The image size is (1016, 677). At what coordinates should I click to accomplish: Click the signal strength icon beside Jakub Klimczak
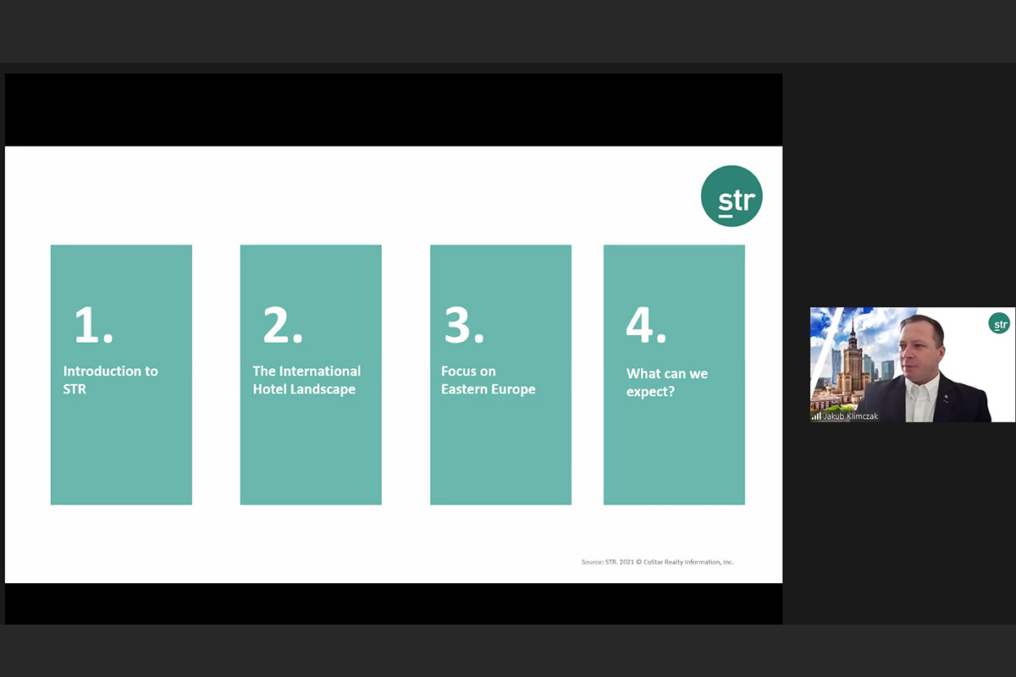[x=816, y=416]
